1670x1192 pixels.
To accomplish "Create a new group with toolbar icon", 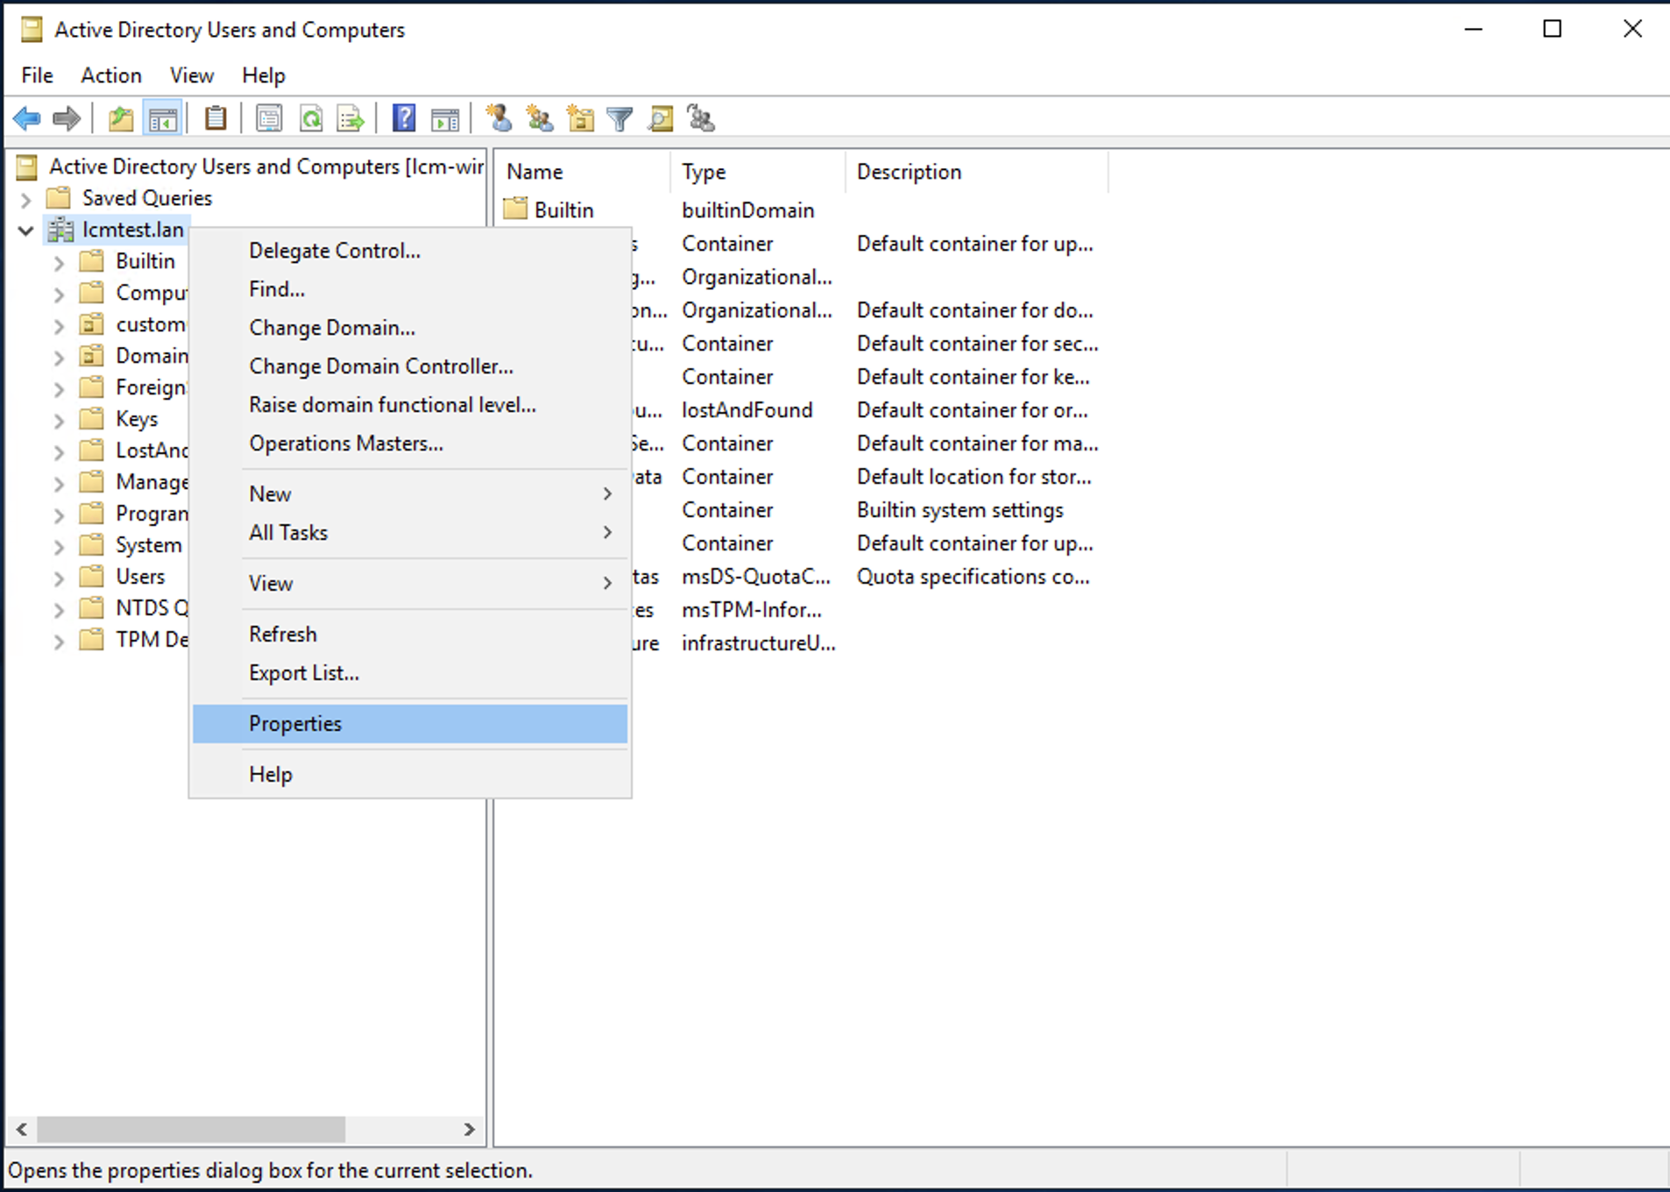I will pos(539,118).
